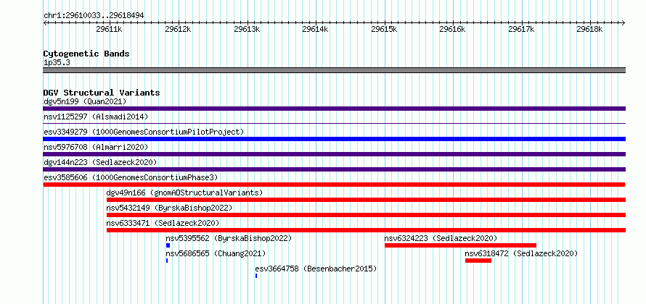
Task: Click the esv3664758 (Besenbacher2015) blue marker
Action: (x=256, y=276)
